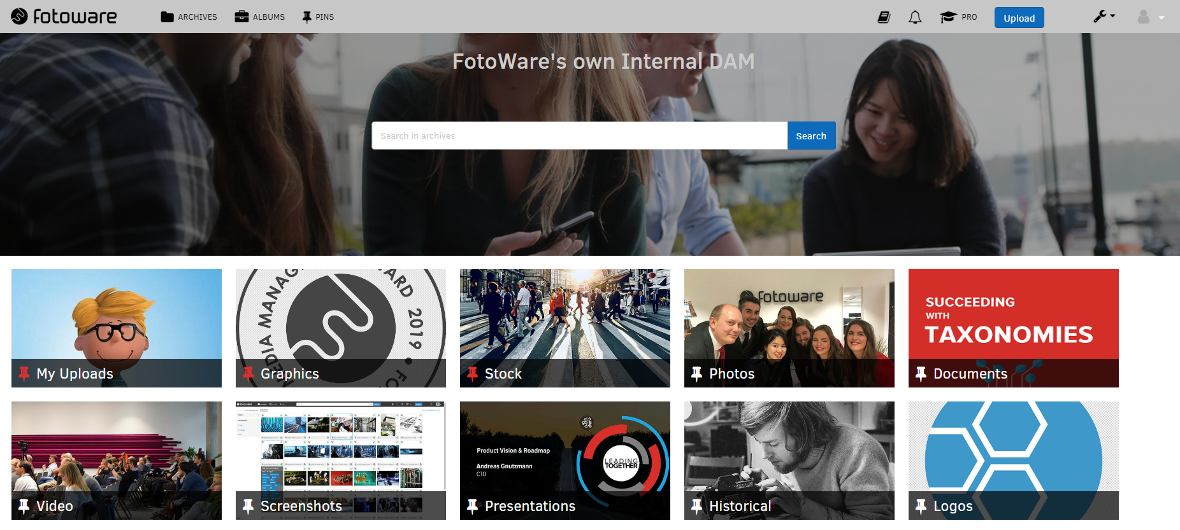Focus the Search in archives field
This screenshot has height=530, width=1180.
(580, 136)
